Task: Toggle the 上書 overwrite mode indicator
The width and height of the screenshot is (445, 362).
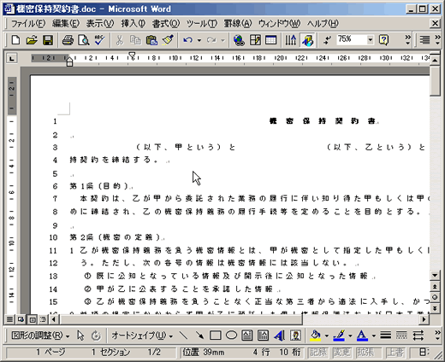Action: pyautogui.click(x=395, y=353)
